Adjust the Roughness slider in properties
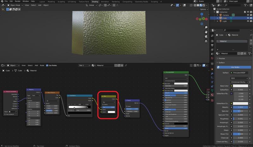Image resolution: width=253 pixels, height=147 pixels. (x=240, y=119)
